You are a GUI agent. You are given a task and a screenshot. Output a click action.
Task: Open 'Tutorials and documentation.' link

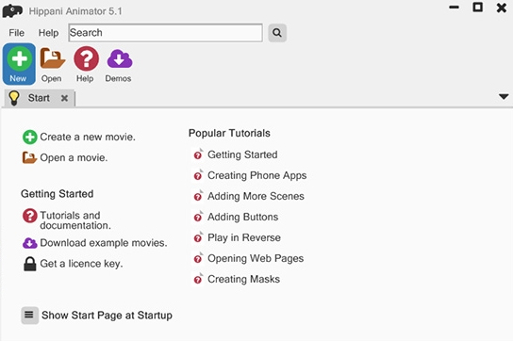pos(75,220)
